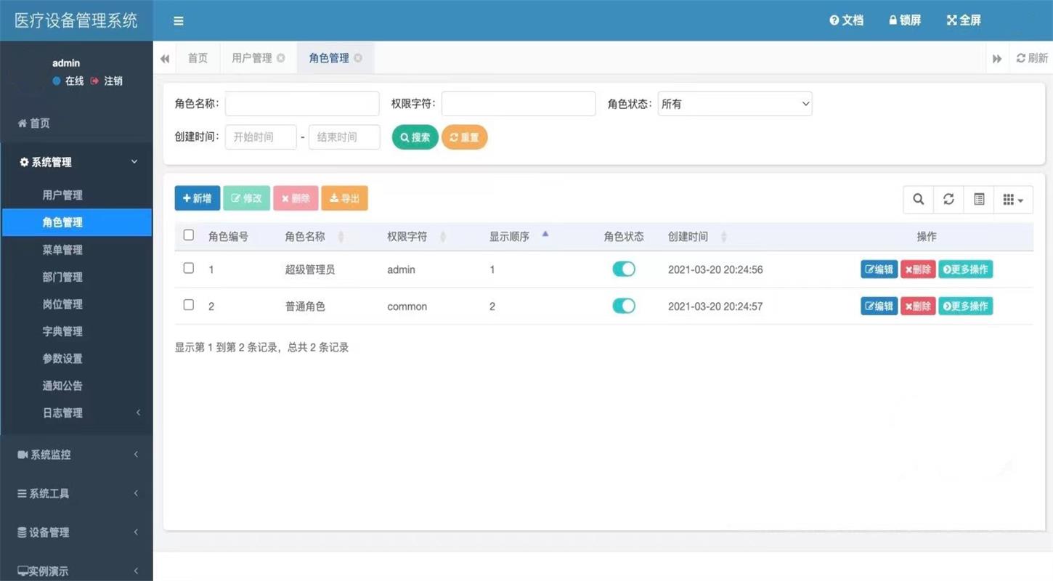1053x581 pixels.
Task: Go to 首页 in sidebar
Action: click(x=34, y=123)
